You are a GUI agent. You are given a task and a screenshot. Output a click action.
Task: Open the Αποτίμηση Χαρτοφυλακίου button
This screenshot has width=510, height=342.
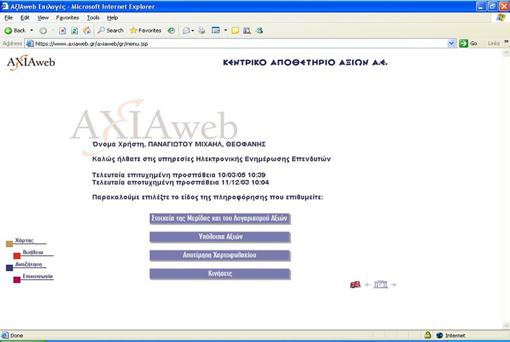coord(220,255)
